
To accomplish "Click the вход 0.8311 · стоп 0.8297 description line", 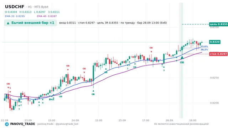I will click(113, 23).
